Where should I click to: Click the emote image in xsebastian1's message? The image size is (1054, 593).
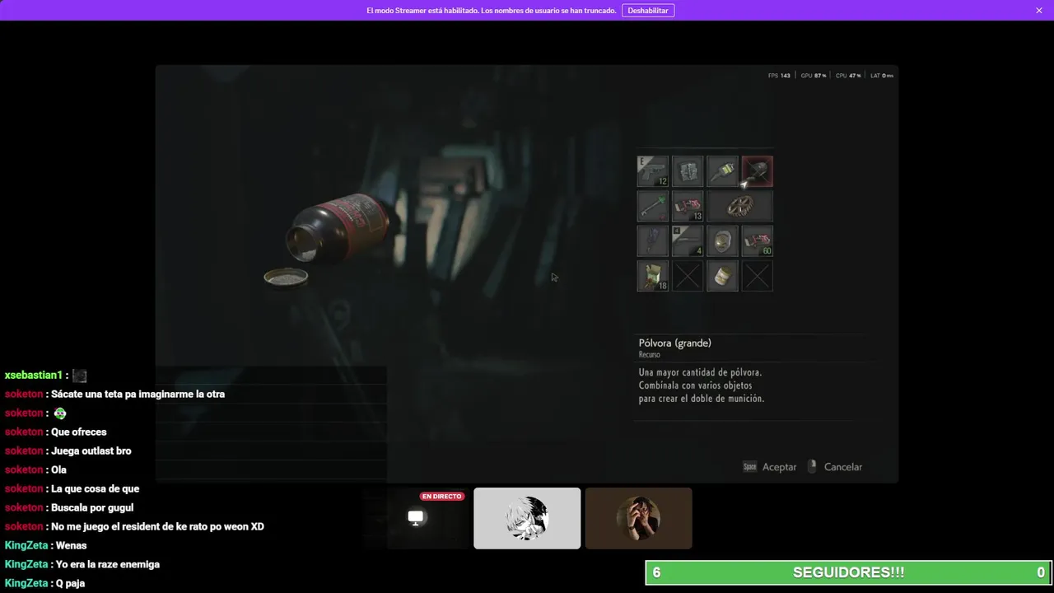(79, 376)
